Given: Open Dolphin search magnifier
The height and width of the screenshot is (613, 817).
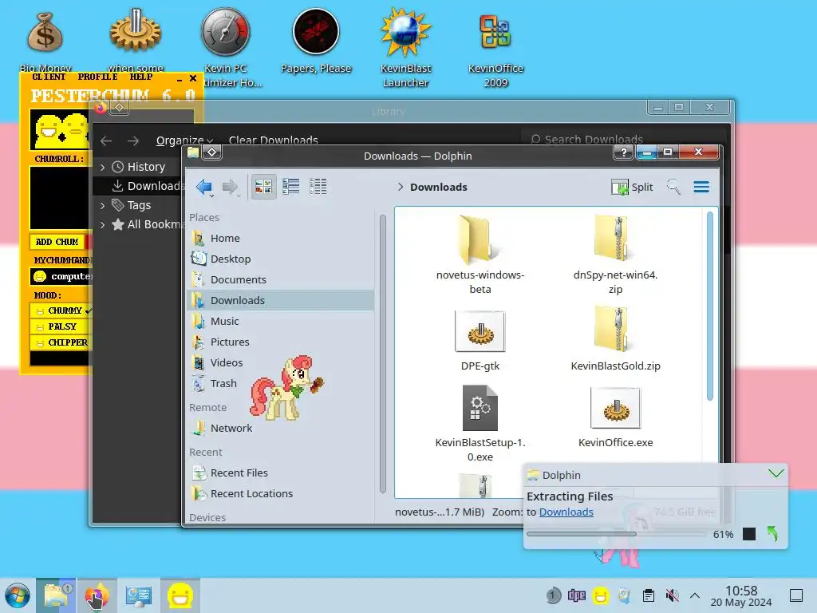Looking at the screenshot, I should [x=673, y=187].
